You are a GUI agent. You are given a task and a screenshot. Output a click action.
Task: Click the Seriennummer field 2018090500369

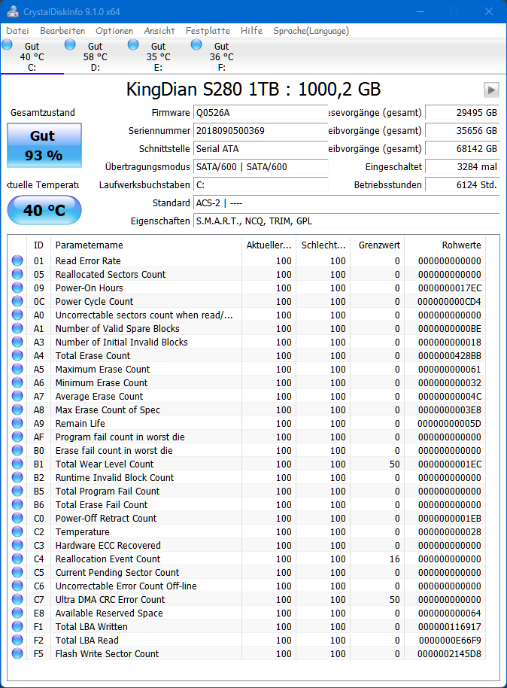click(260, 131)
